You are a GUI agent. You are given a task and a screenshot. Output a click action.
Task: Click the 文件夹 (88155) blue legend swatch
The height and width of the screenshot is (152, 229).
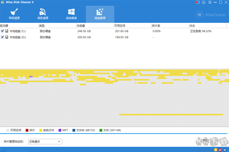74,130
